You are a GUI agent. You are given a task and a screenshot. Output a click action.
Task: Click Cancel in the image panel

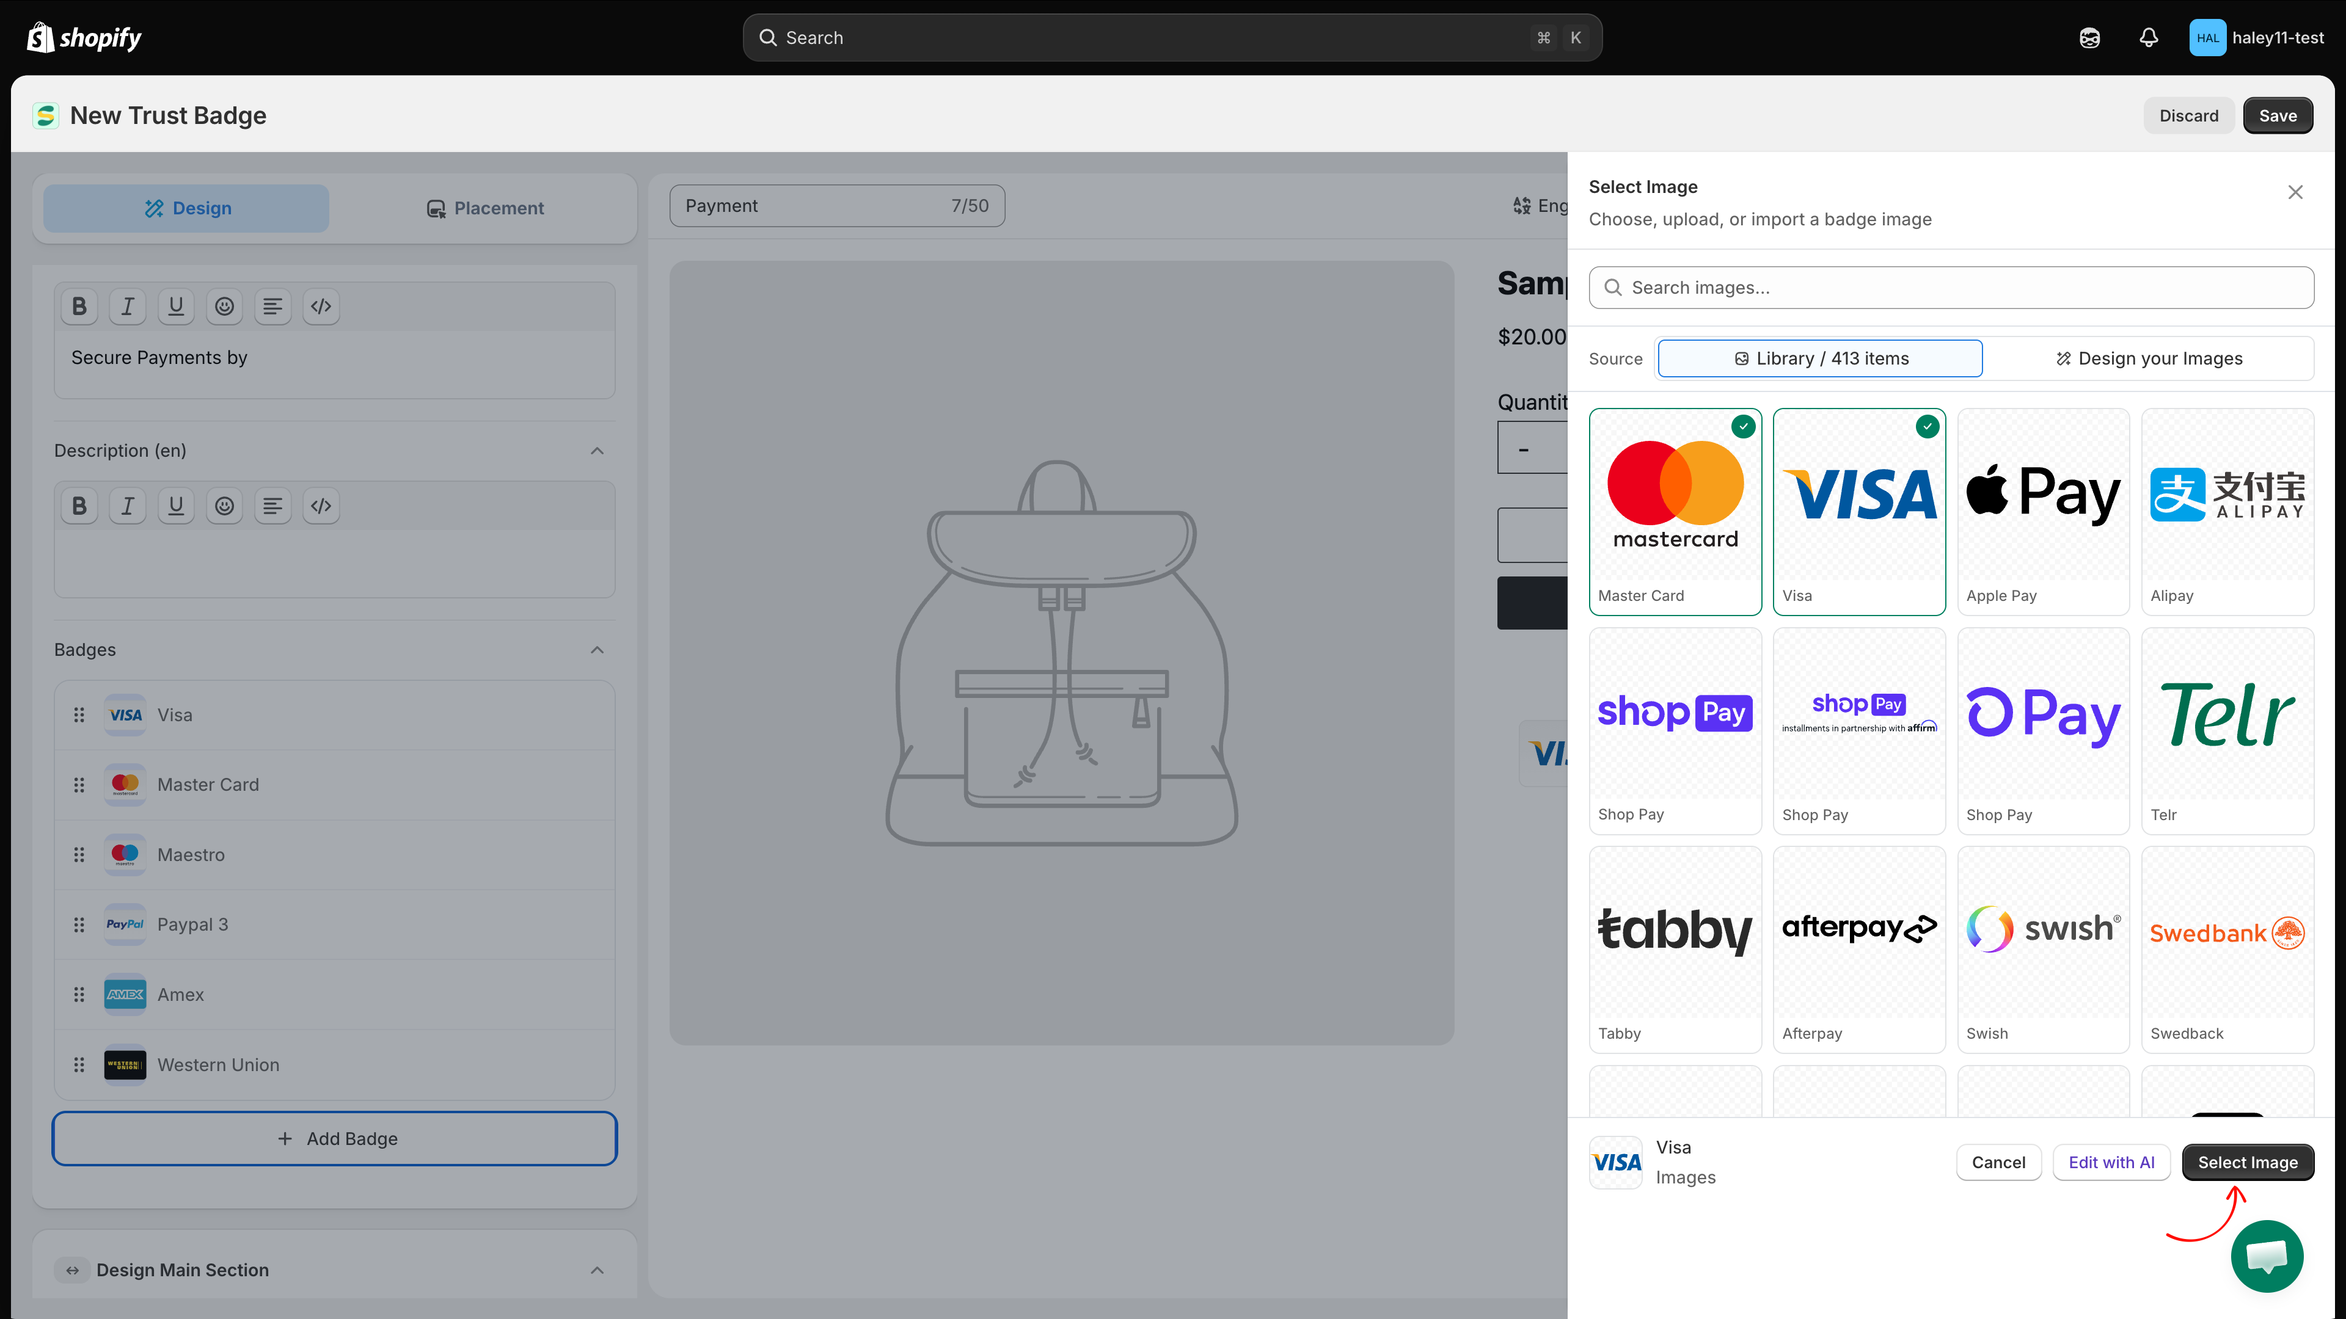tap(1998, 1163)
